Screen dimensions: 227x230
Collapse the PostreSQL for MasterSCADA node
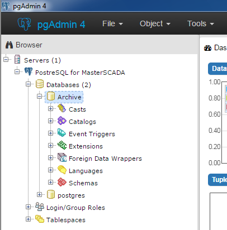click(17, 72)
